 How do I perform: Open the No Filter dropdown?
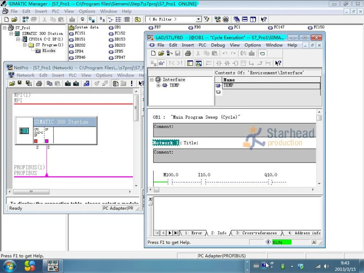pyautogui.click(x=199, y=19)
